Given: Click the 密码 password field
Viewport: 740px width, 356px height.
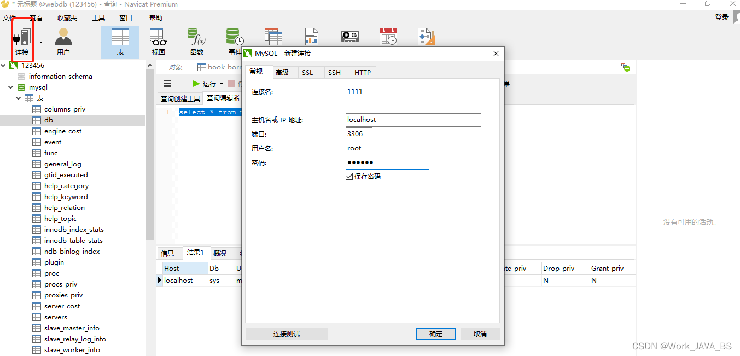Looking at the screenshot, I should (x=387, y=162).
